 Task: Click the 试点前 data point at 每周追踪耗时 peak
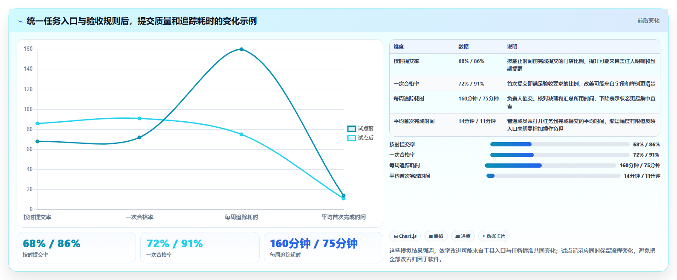(x=241, y=49)
